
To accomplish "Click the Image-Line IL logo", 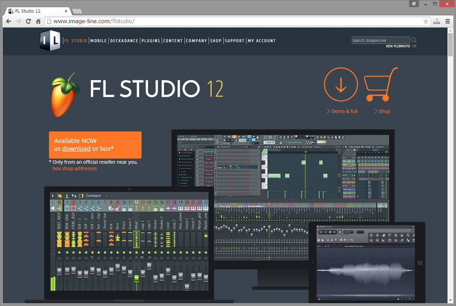I will (x=50, y=40).
